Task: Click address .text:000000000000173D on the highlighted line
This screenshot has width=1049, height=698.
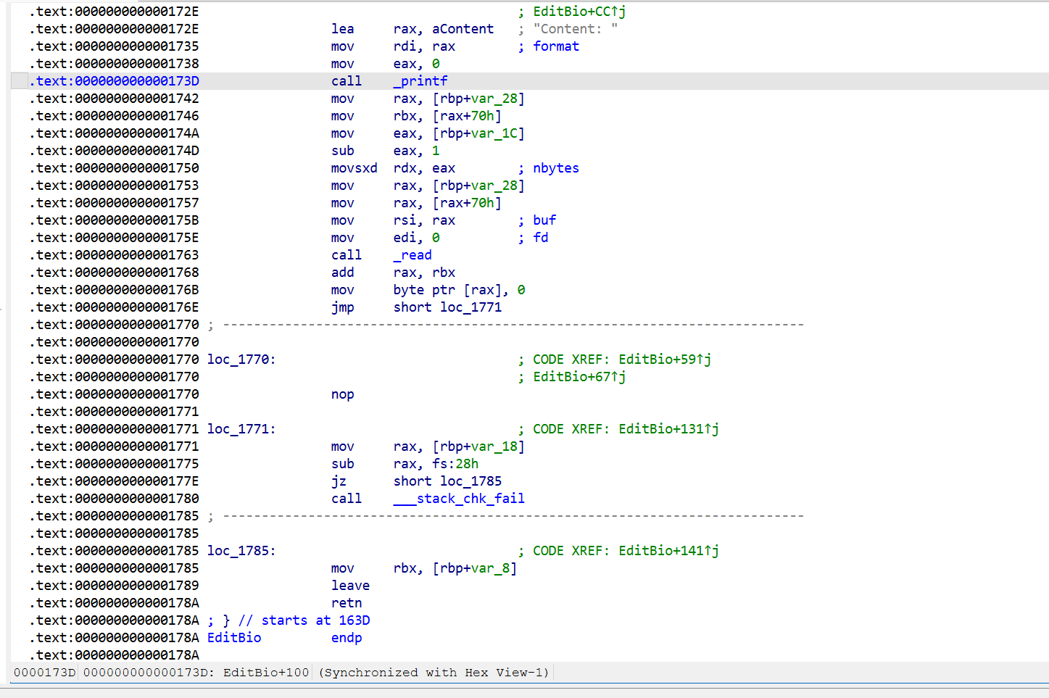Action: point(115,81)
